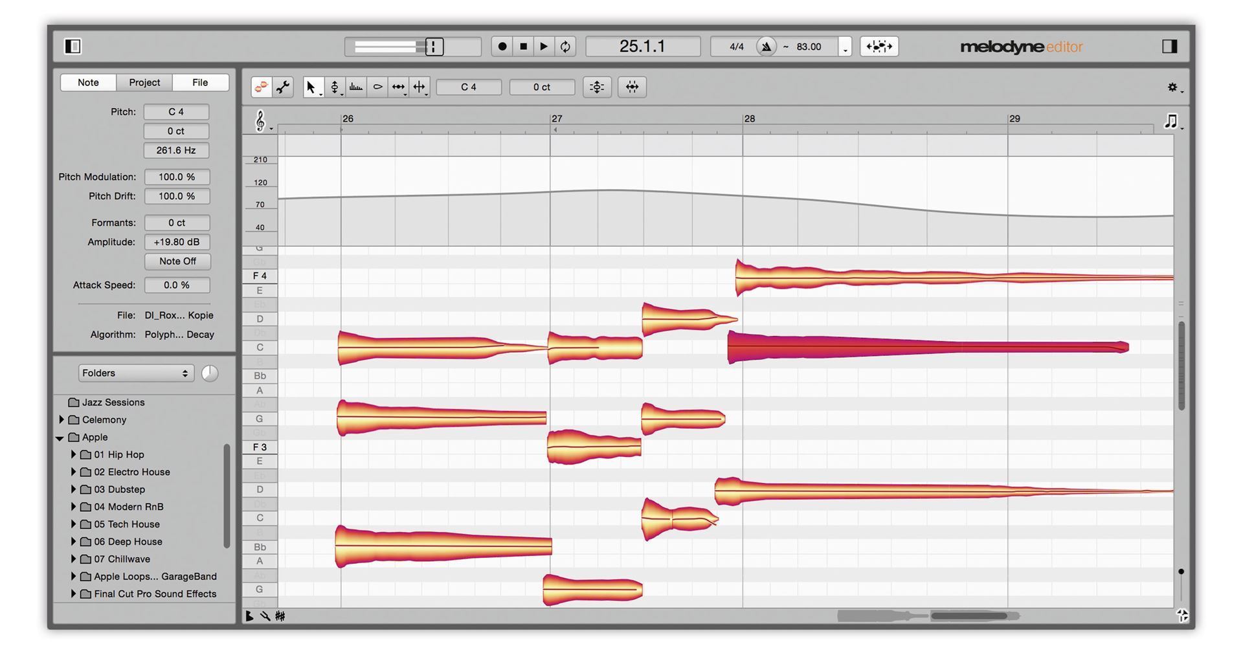
Task: Open the Correct Pitch macro
Action: tap(597, 87)
